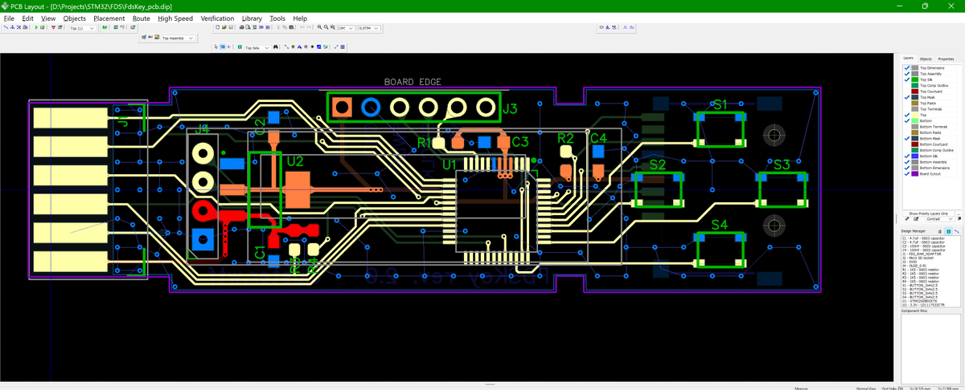Toggle Board Cutout layer checkbox
This screenshot has height=390, width=965.
click(907, 174)
